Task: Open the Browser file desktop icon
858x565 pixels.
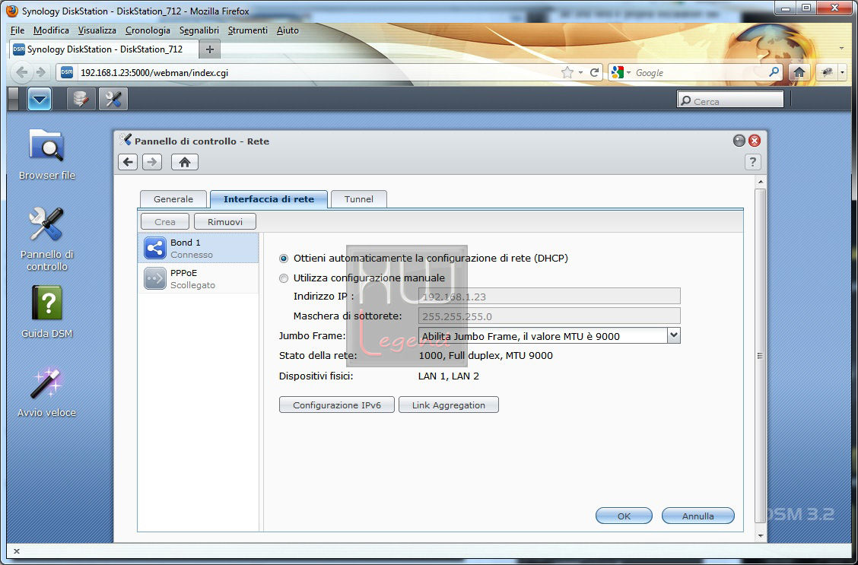Action: (x=47, y=154)
